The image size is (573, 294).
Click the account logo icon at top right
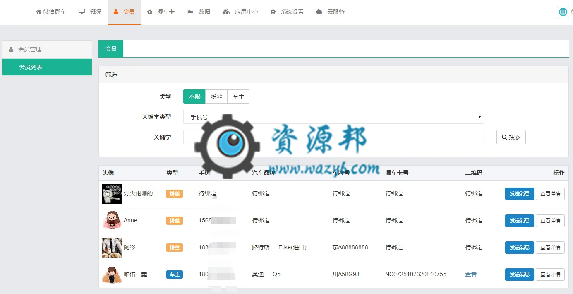click(x=563, y=12)
